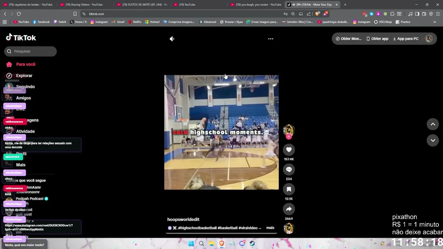Switch to 'SUSTOS DE MOTO' tab

point(142,4)
